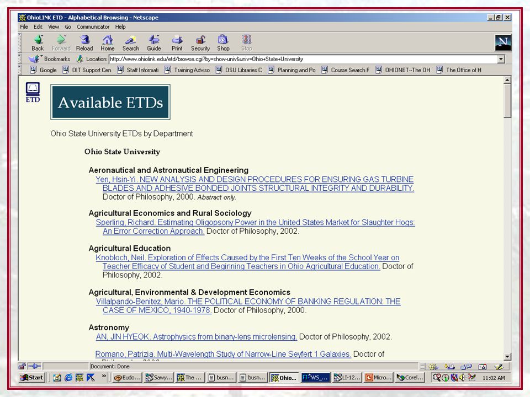Switch to WS_... taskbar button
The height and width of the screenshot is (397, 530).
click(315, 377)
